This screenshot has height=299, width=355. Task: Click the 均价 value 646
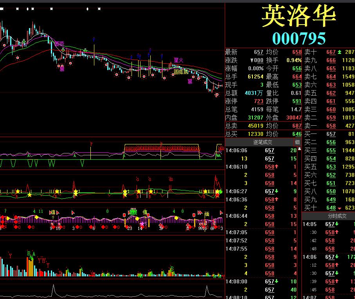pos(297,134)
